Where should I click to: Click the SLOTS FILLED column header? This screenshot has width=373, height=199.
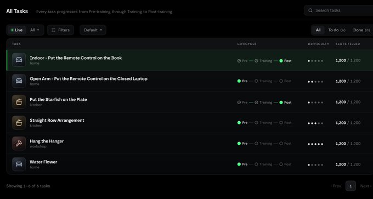pyautogui.click(x=348, y=44)
